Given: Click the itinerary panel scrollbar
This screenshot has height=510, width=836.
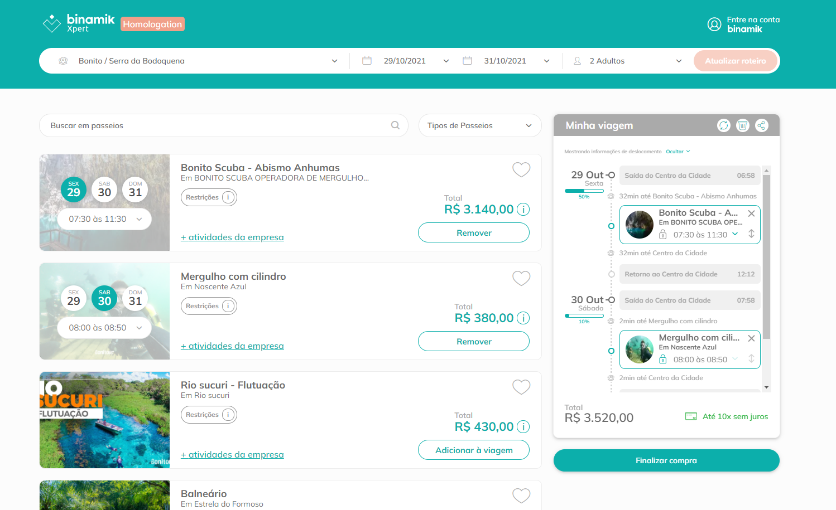Looking at the screenshot, I should 767,257.
